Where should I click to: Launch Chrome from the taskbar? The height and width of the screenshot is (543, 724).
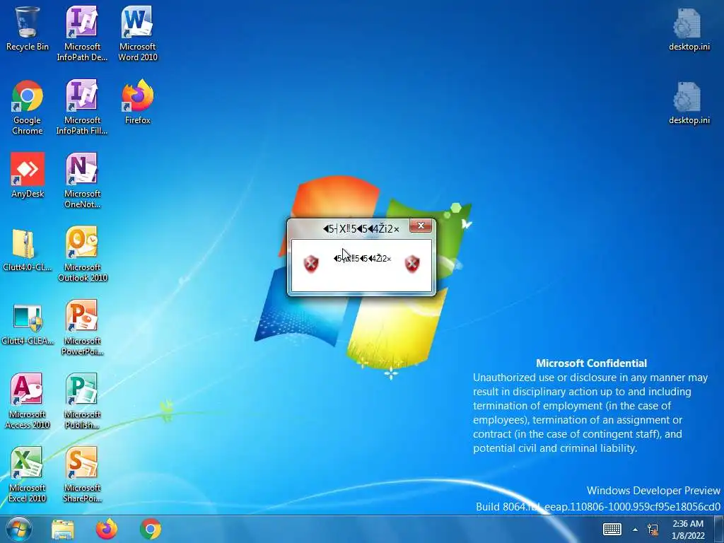click(x=151, y=529)
